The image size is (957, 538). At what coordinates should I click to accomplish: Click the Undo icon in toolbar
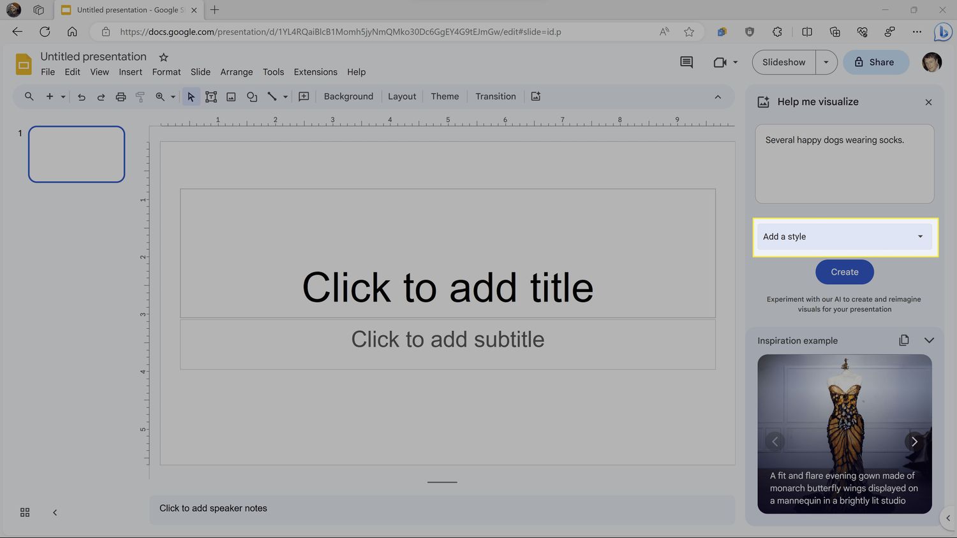pos(82,97)
